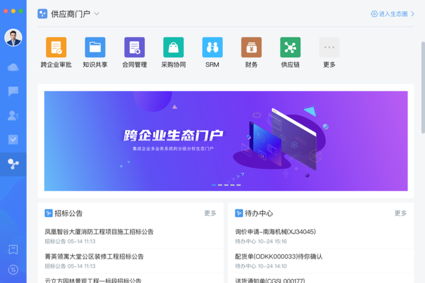Open chat messages in sidebar
Image resolution: width=425 pixels, height=283 pixels.
click(13, 91)
